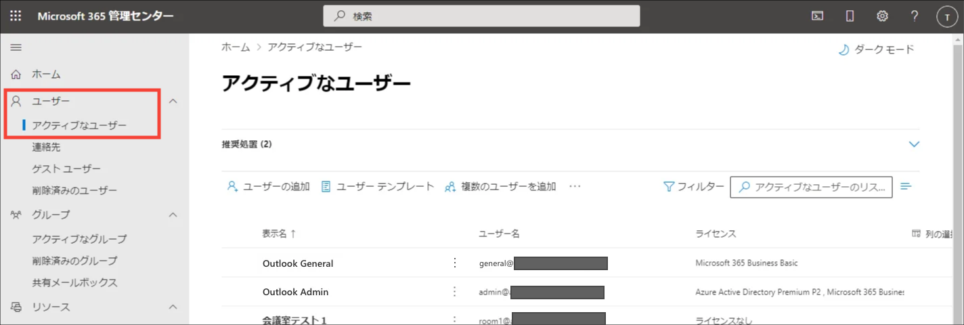Click the group icon beside グループ
This screenshot has width=964, height=325.
pyautogui.click(x=16, y=215)
